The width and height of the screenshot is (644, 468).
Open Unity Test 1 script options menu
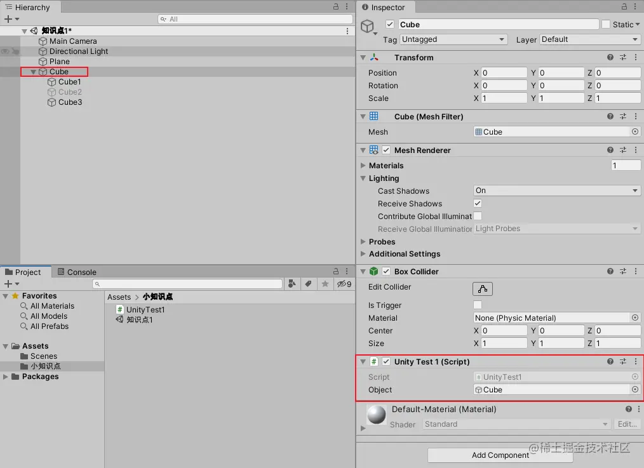coord(636,362)
